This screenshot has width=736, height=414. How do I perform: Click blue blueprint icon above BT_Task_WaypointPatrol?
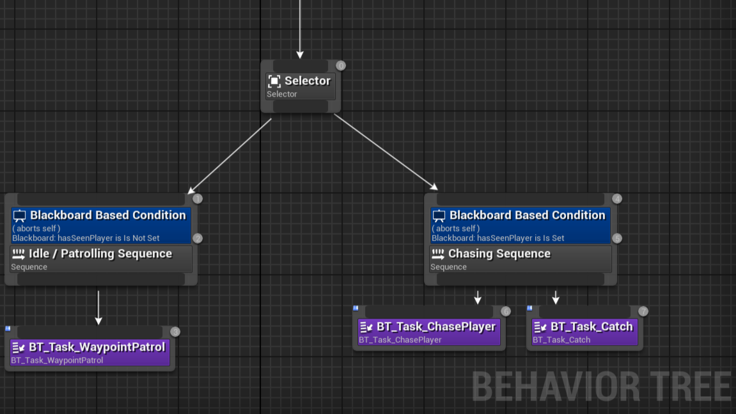coord(8,329)
